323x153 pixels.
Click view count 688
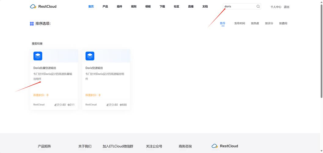pyautogui.click(x=124, y=105)
